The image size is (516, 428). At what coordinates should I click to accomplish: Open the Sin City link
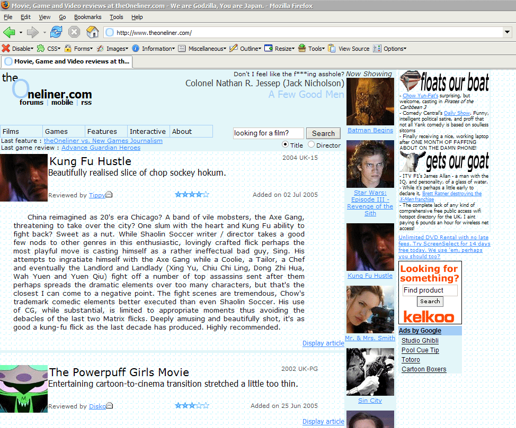pyautogui.click(x=370, y=400)
